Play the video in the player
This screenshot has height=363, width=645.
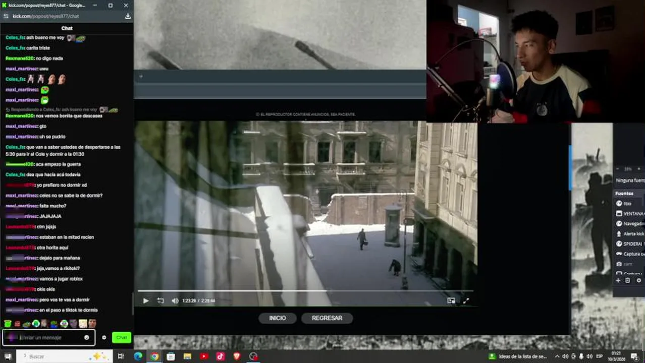[146, 300]
